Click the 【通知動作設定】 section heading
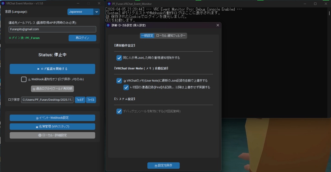 click(x=124, y=46)
